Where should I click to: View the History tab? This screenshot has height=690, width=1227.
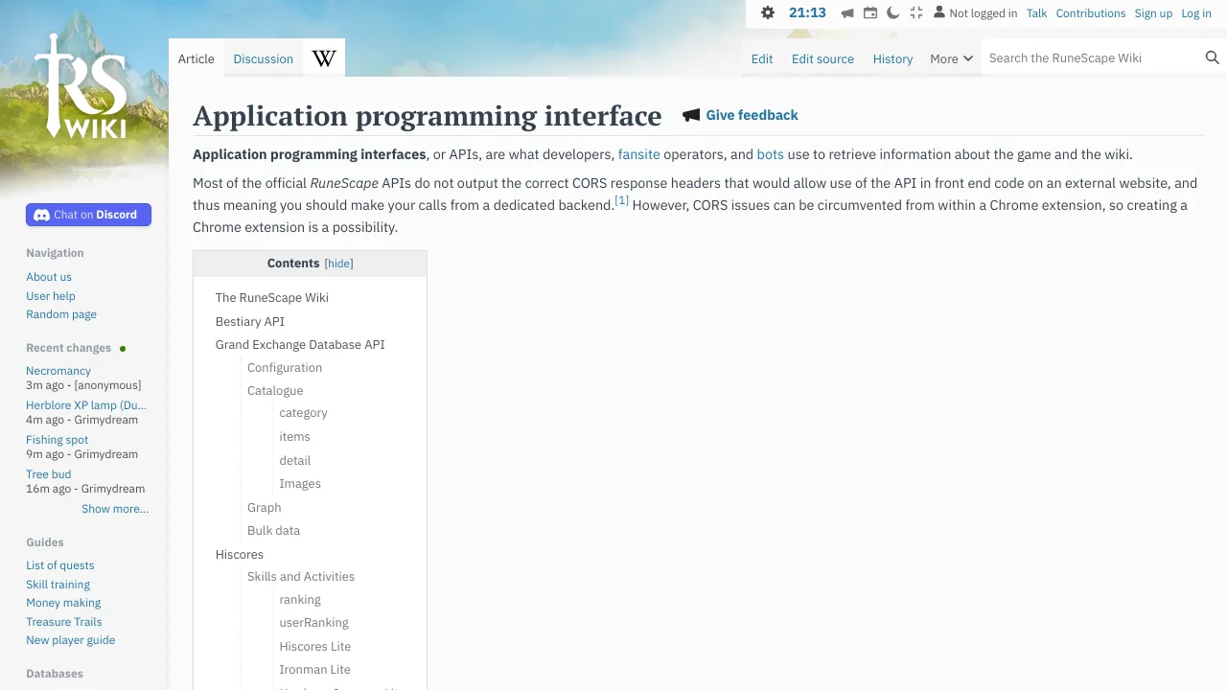pos(892,58)
